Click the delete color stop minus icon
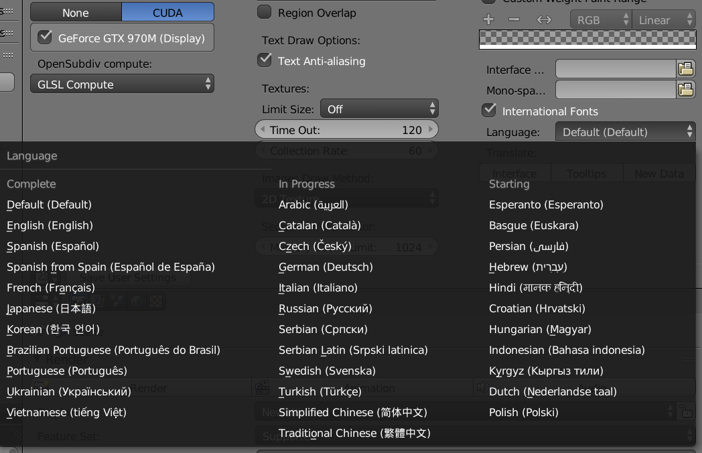Screen dimensions: 702x453 514,20
